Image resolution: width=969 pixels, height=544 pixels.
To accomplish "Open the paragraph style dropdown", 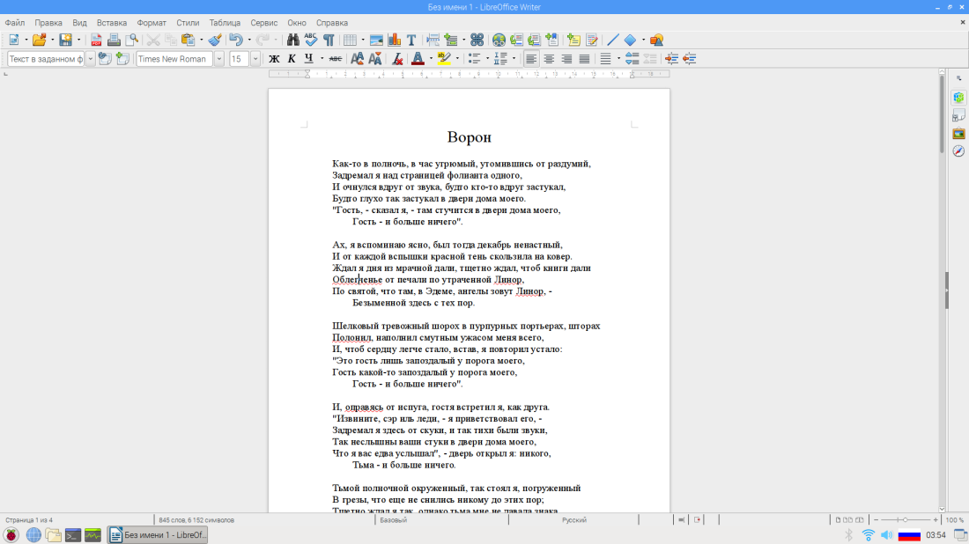I will point(90,59).
